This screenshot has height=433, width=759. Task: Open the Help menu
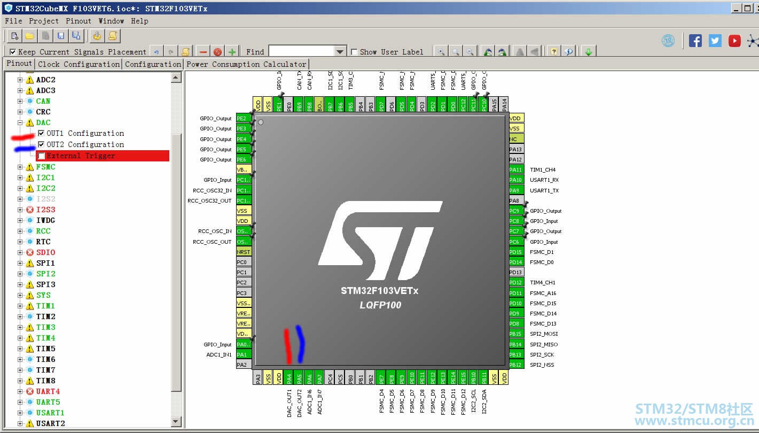point(139,21)
